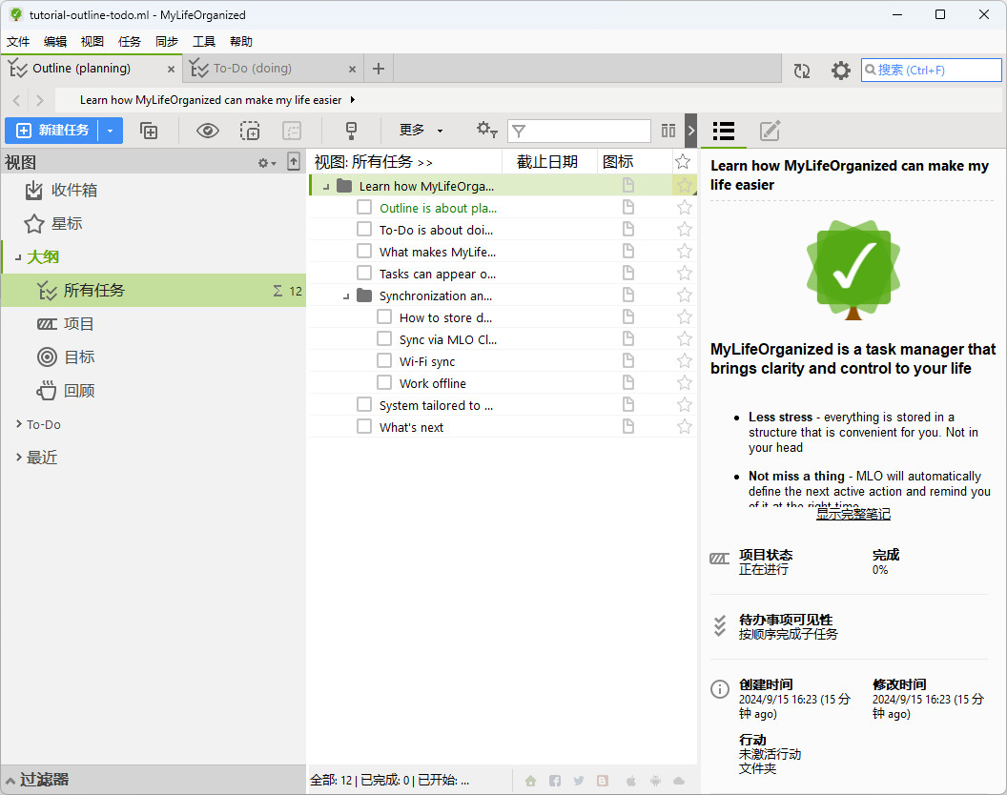The width and height of the screenshot is (1007, 795).
Task: Expand the 过滤器 panel
Action: pyautogui.click(x=10, y=781)
